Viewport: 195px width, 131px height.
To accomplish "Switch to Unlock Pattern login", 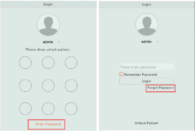I will [x=146, y=123].
